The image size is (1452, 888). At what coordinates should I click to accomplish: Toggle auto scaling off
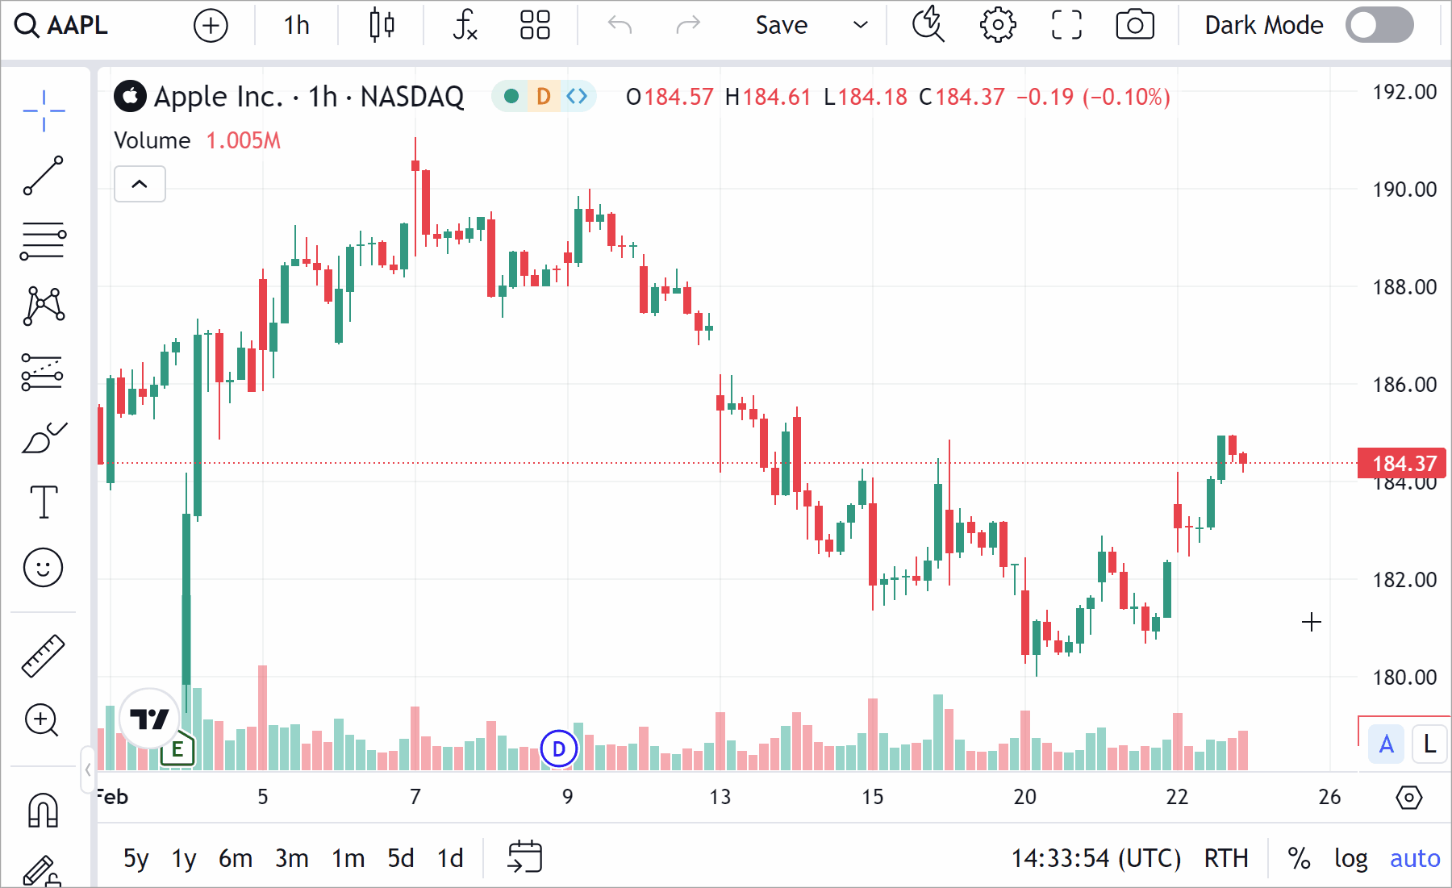point(1415,858)
